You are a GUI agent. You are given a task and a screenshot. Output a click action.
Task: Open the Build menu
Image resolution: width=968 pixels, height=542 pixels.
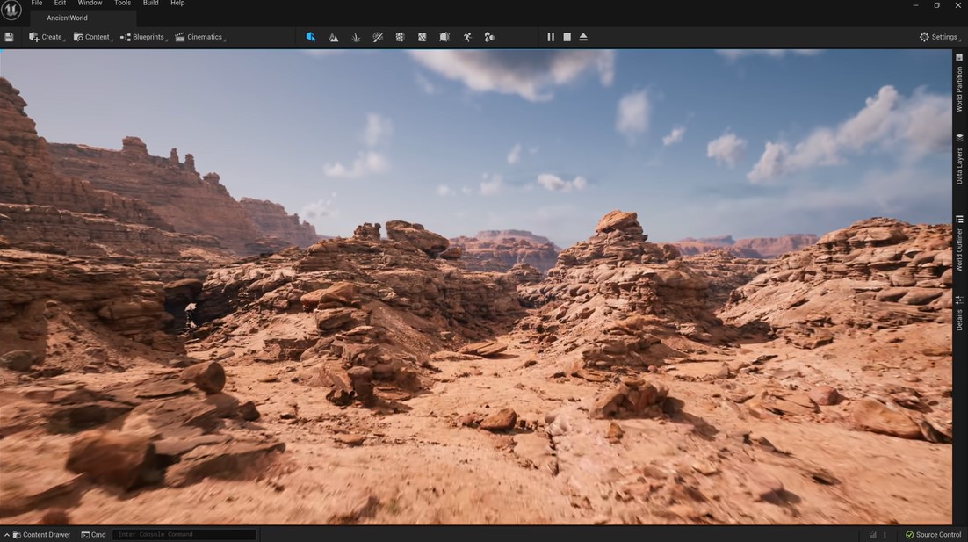point(151,4)
